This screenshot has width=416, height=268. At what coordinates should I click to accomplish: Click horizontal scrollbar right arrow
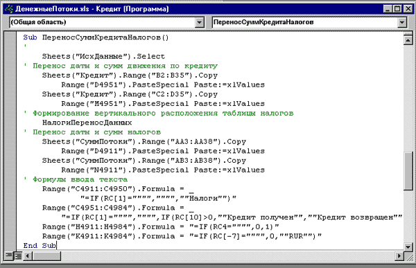(399, 256)
